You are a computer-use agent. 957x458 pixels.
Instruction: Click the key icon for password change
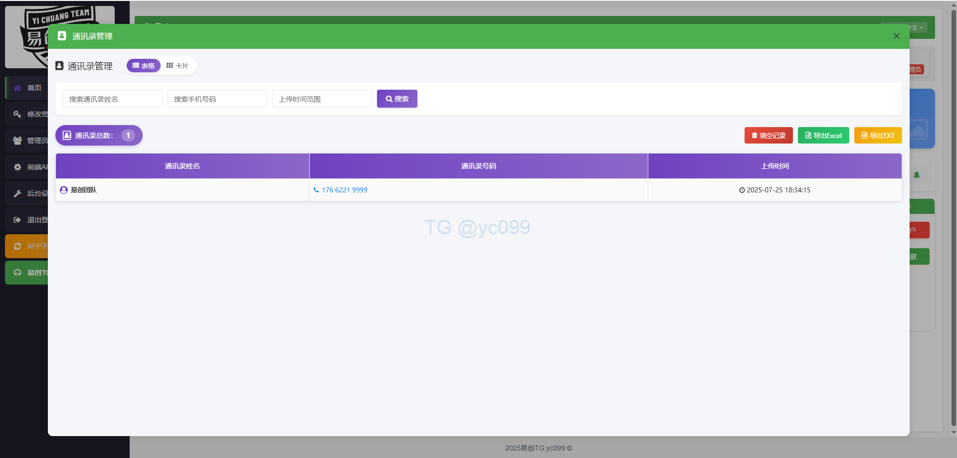(x=17, y=114)
